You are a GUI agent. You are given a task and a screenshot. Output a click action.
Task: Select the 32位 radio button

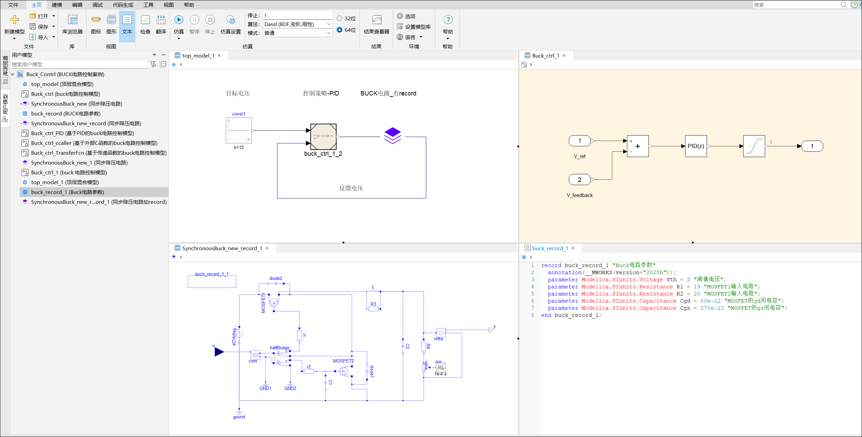[340, 18]
